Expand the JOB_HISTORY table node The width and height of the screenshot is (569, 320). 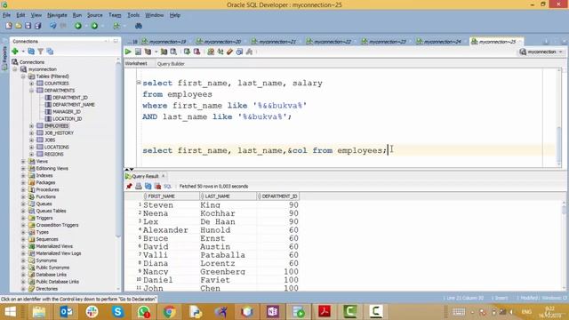click(32, 132)
